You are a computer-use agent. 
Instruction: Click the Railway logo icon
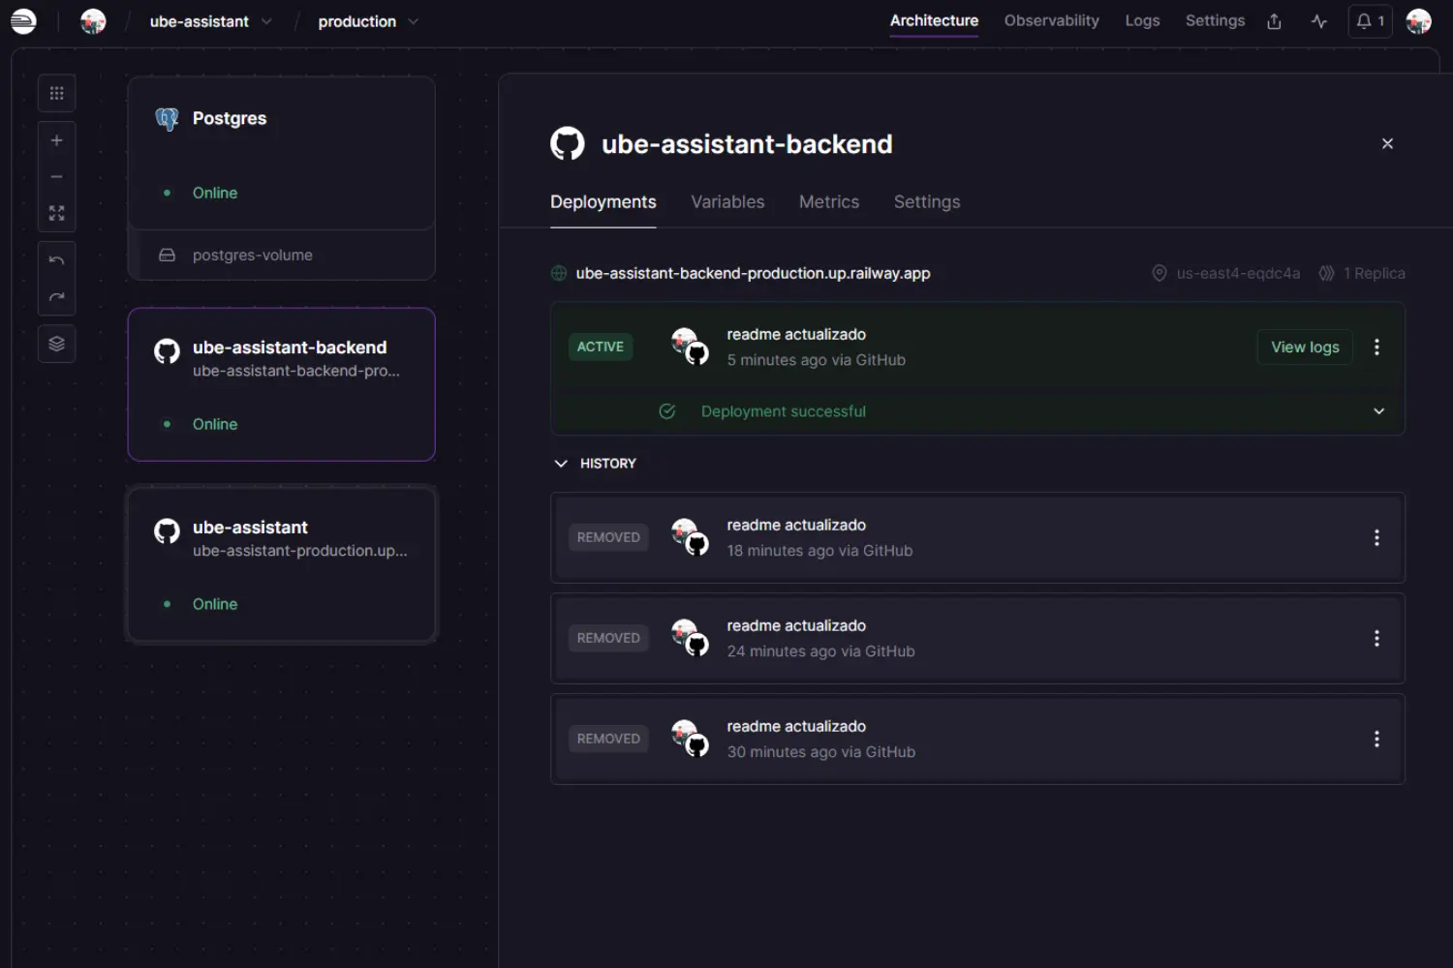click(22, 20)
